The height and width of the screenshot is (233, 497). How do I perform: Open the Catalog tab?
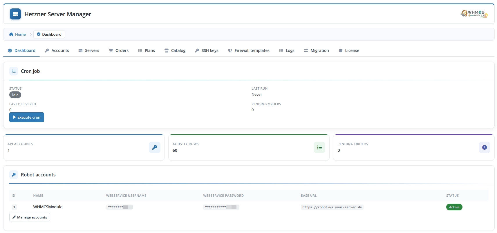[175, 50]
